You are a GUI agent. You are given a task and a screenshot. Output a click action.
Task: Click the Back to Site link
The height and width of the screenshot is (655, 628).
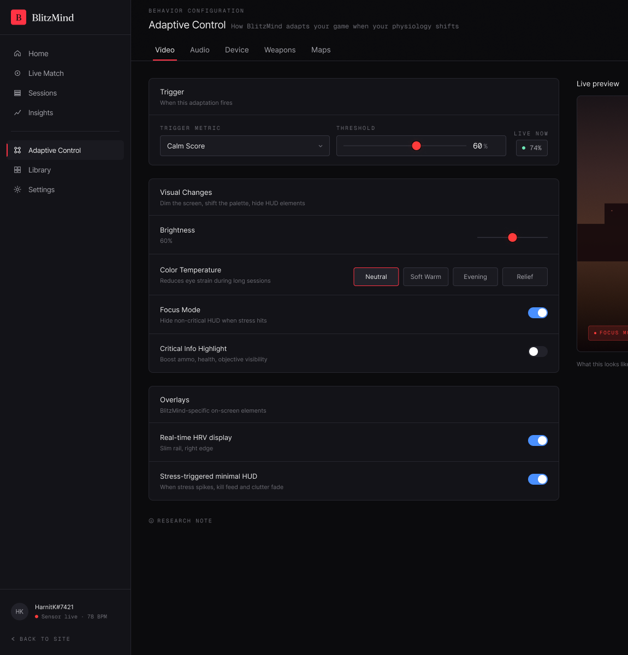coord(41,639)
